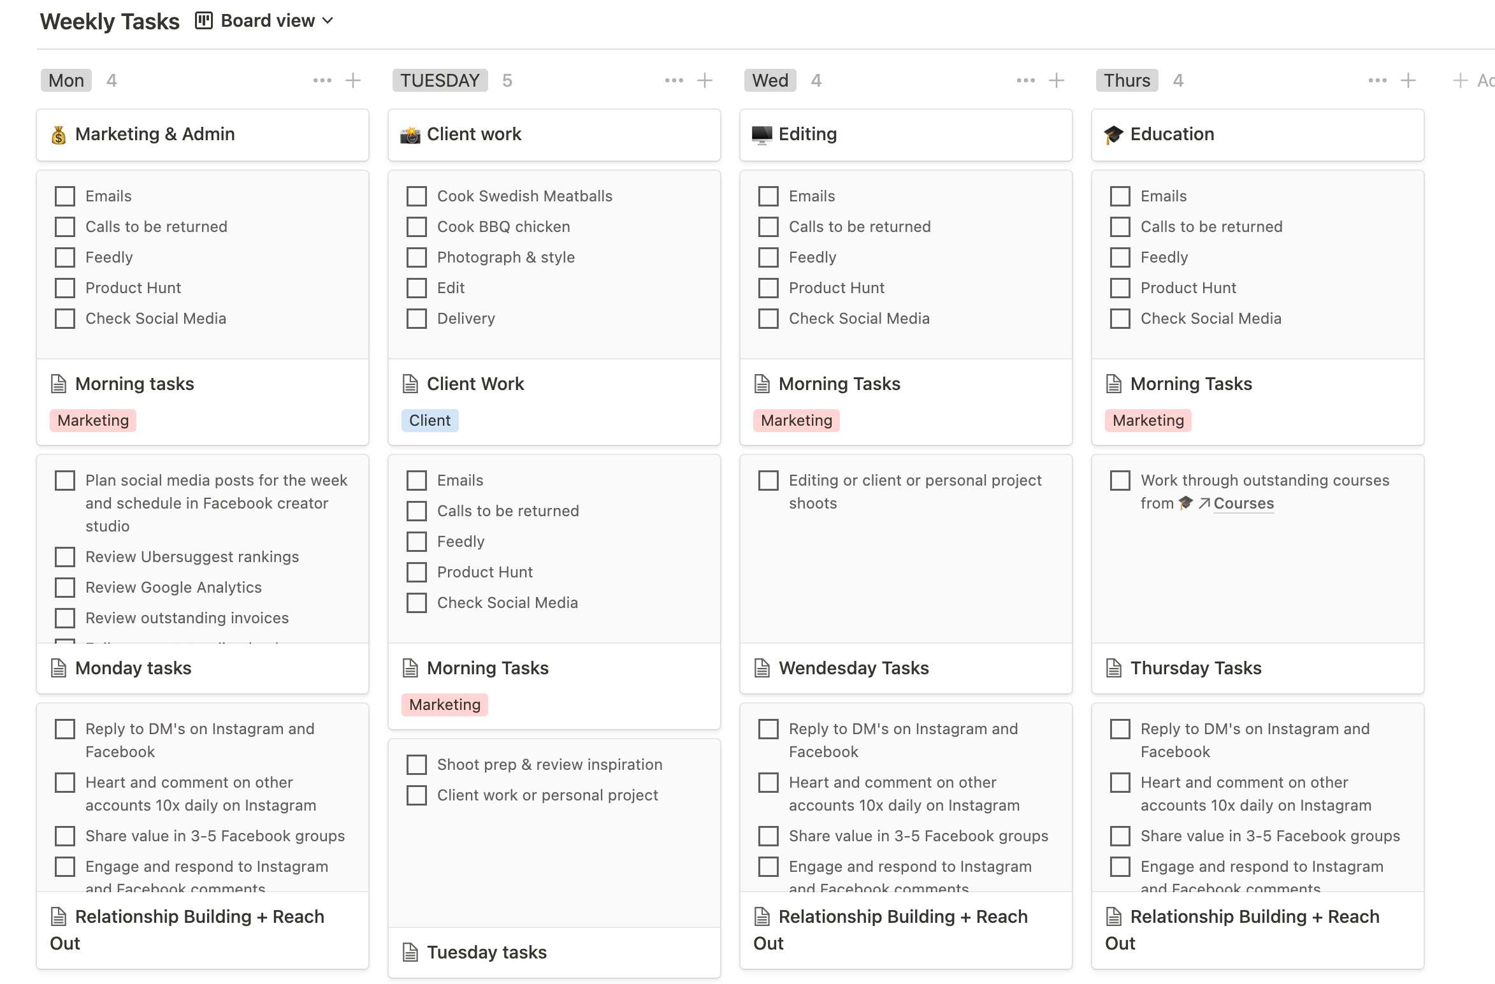1495x984 pixels.
Task: Click the plus icon in Mon column header
Action: (x=353, y=80)
